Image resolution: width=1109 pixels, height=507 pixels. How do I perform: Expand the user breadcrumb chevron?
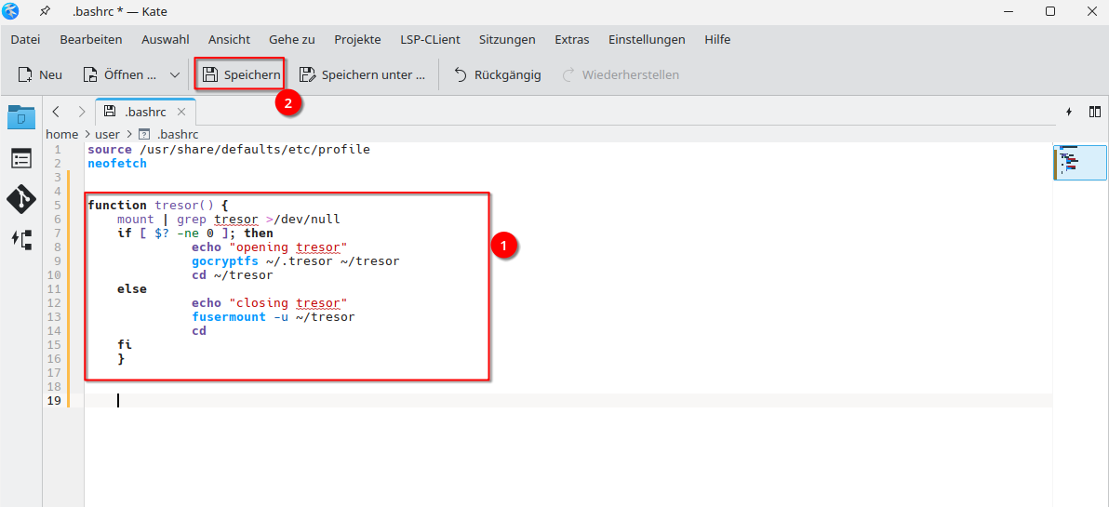pyautogui.click(x=129, y=134)
